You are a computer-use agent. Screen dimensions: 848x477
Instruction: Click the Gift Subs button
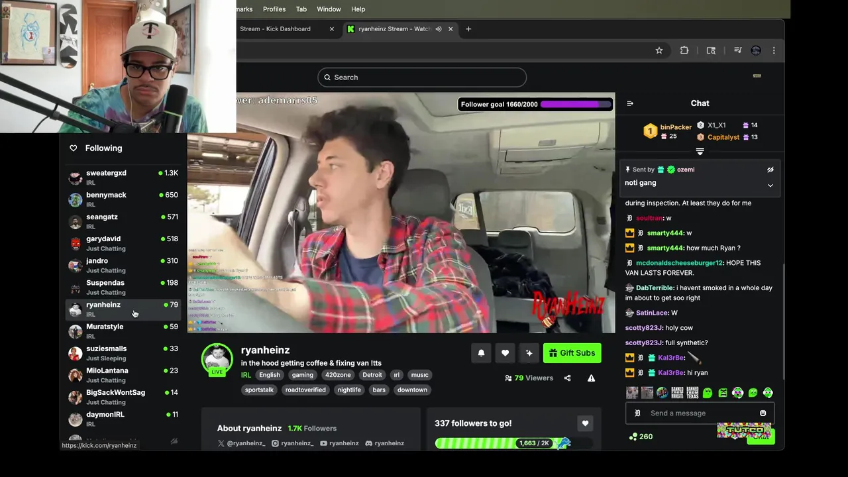[572, 353]
